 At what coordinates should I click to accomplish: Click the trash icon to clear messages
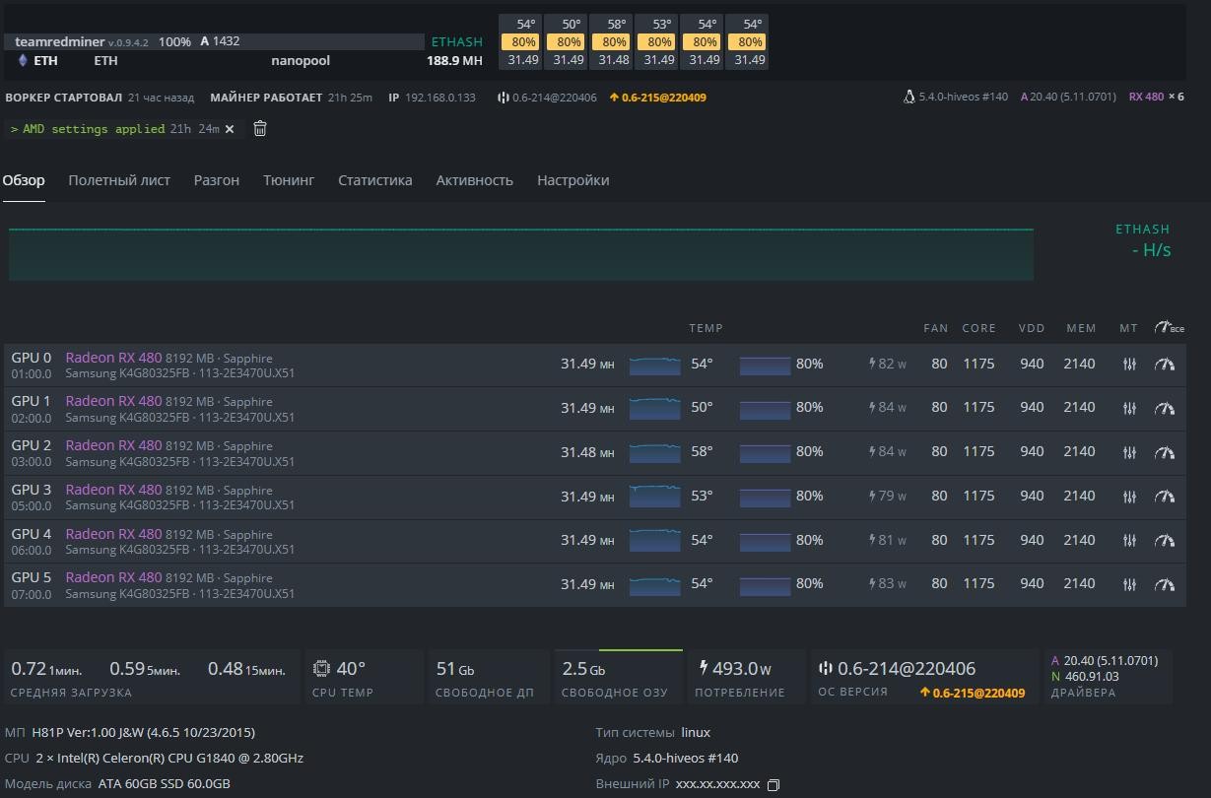(260, 129)
